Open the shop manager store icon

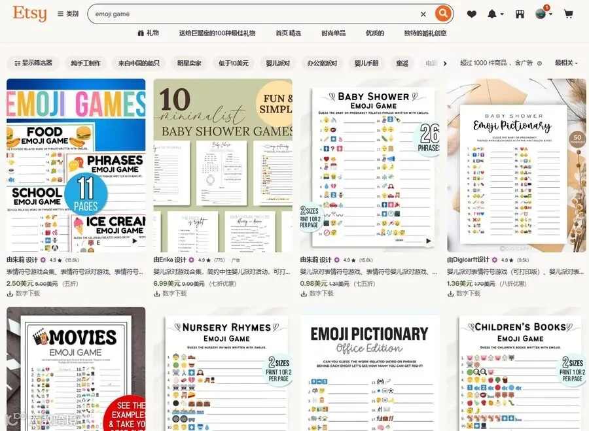[x=520, y=14]
